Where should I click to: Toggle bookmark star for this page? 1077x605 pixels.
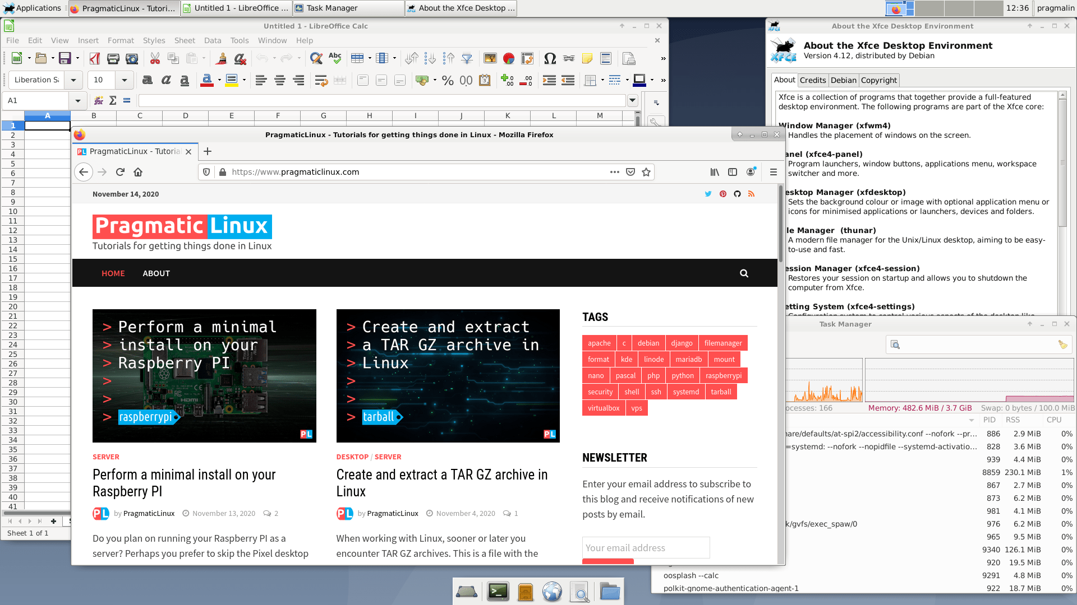coord(646,172)
